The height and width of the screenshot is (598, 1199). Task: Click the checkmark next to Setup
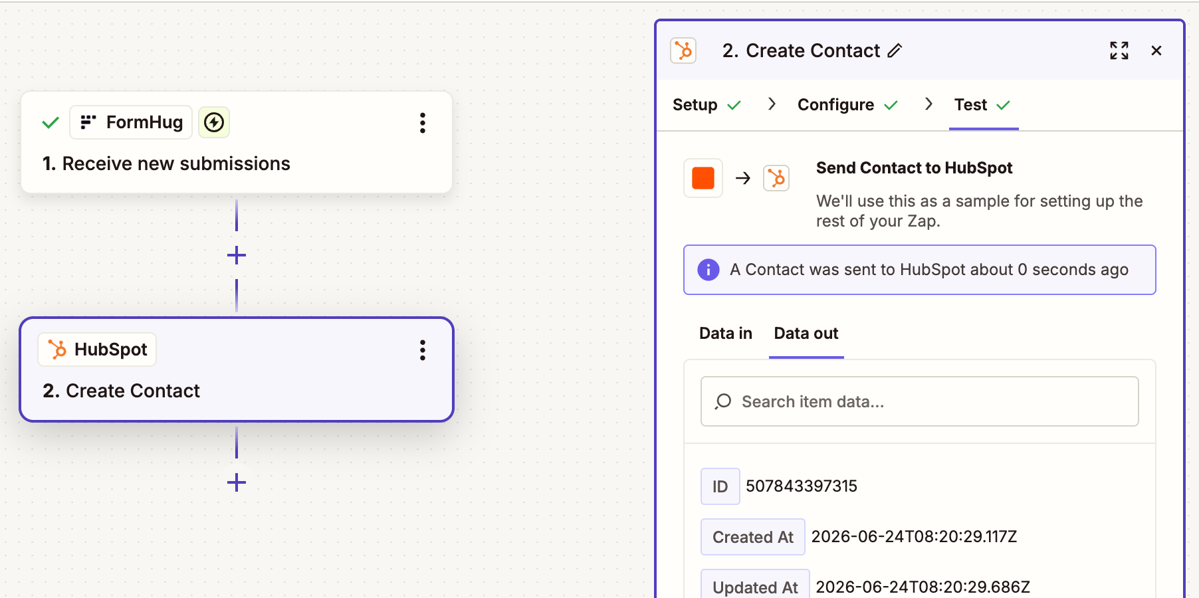[x=734, y=105]
